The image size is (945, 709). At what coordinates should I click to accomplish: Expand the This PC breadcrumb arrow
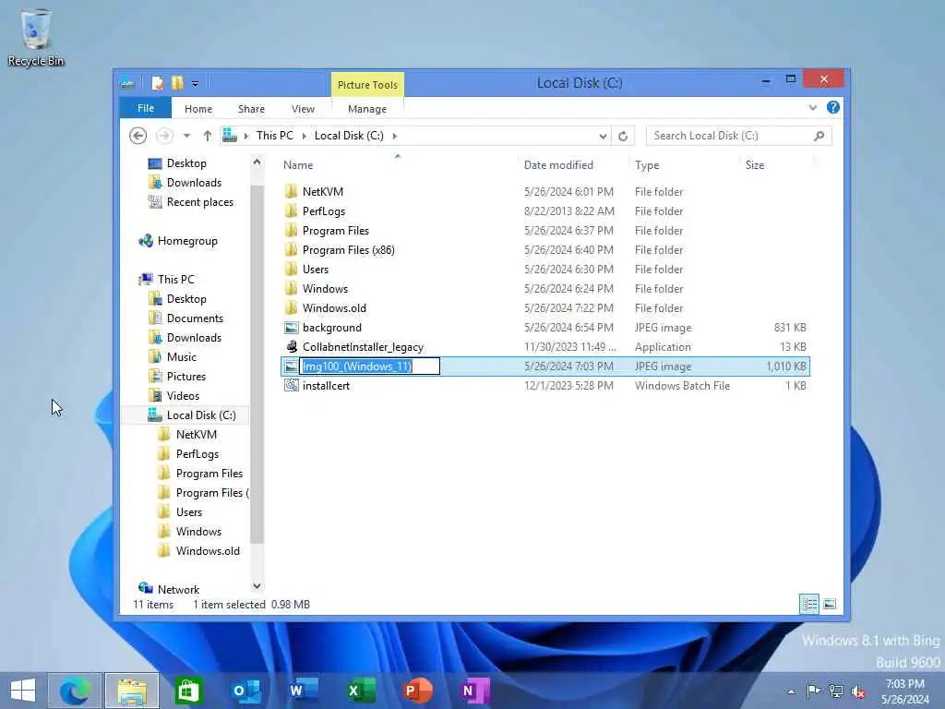(x=304, y=136)
